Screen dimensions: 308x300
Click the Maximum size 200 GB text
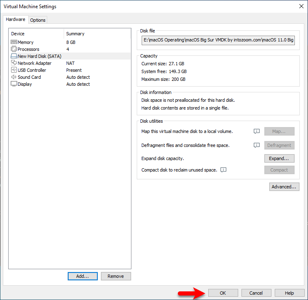coord(163,79)
